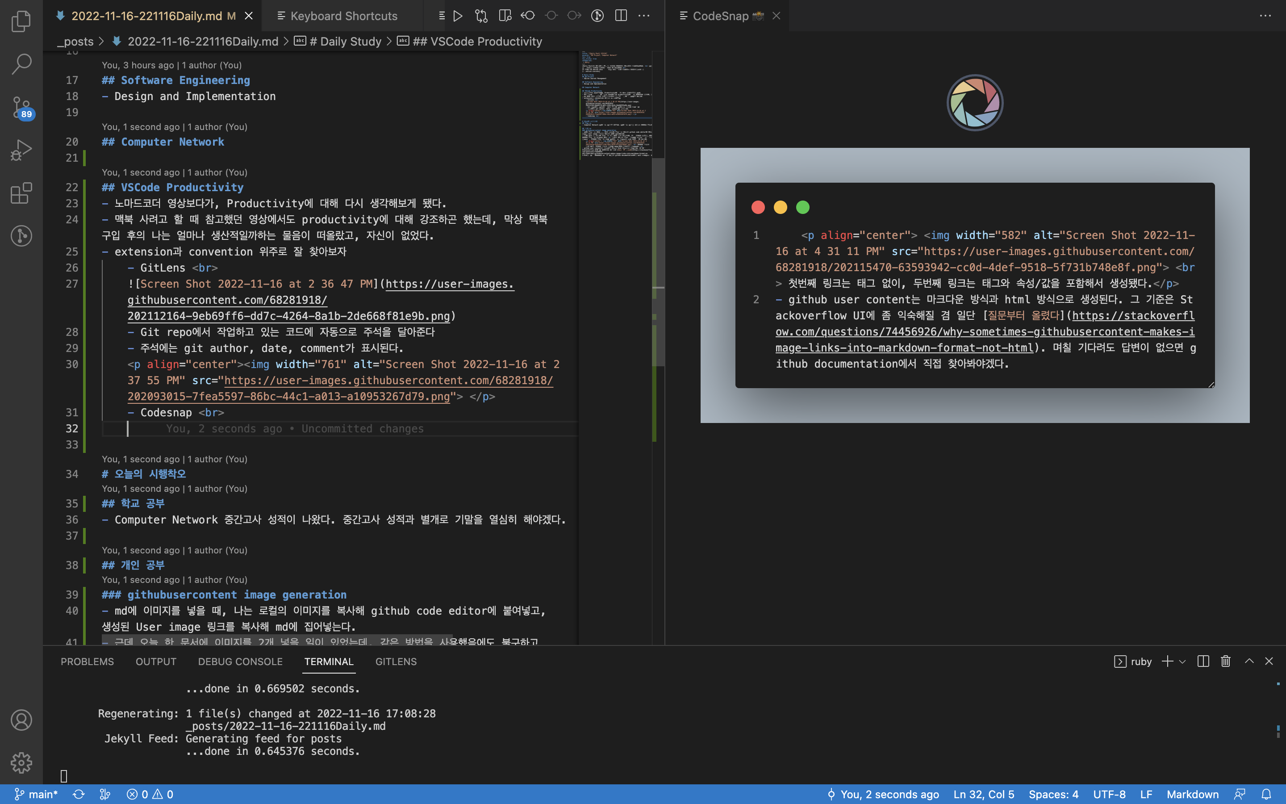This screenshot has width=1286, height=804.
Task: Maximize panel size with up chevron
Action: pyautogui.click(x=1249, y=661)
